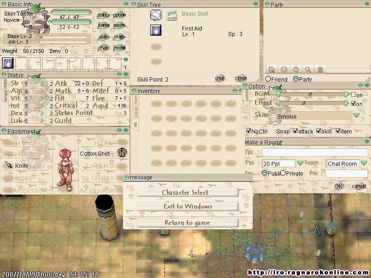The image size is (371, 278).
Task: Select the Basic Skill speech-bubble icon
Action: coord(156,15)
